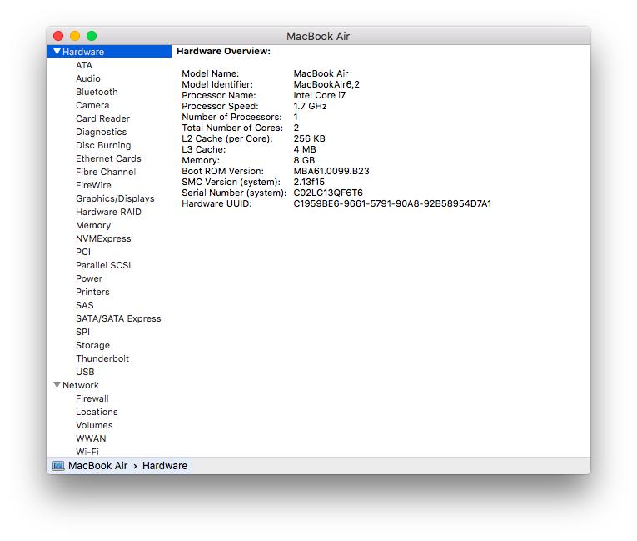Click MacBook Air in the path bar
Image resolution: width=637 pixels, height=541 pixels.
(x=98, y=466)
